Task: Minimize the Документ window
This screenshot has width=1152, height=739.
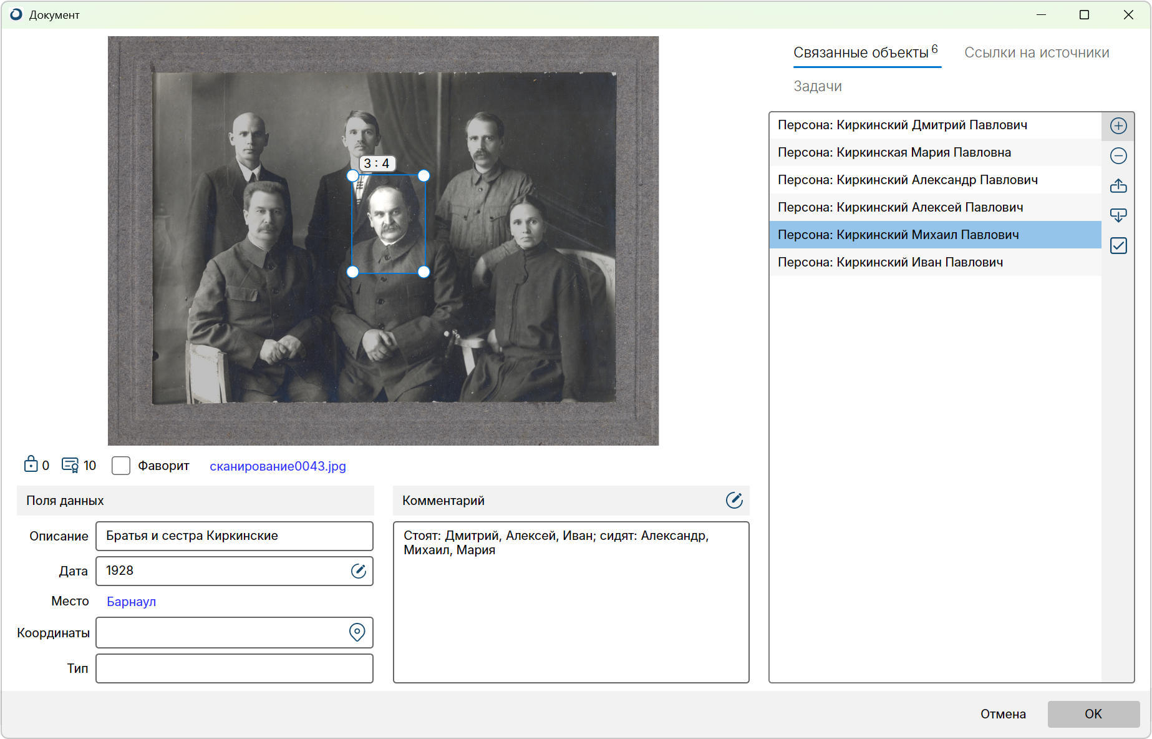Action: click(x=1041, y=15)
